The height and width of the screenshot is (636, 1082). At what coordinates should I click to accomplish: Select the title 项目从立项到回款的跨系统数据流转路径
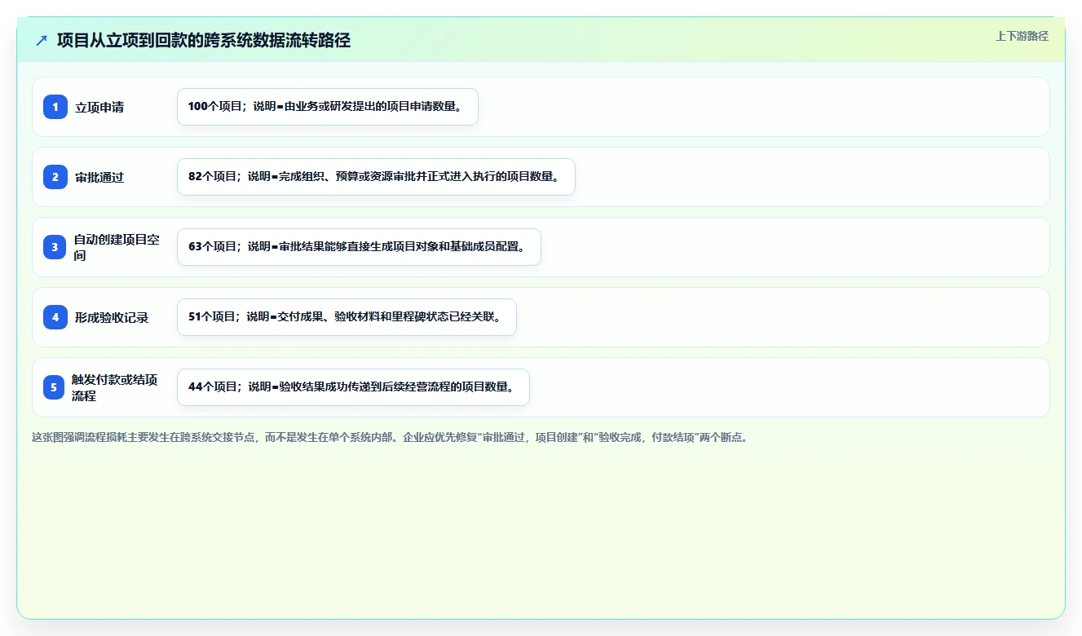click(204, 41)
